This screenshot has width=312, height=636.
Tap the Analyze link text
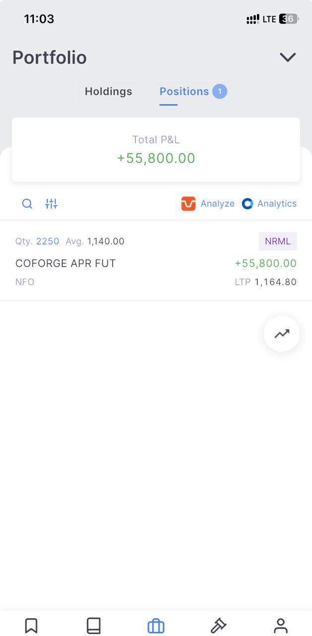(218, 204)
